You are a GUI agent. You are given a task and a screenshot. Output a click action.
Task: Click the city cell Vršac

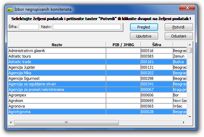180,106
